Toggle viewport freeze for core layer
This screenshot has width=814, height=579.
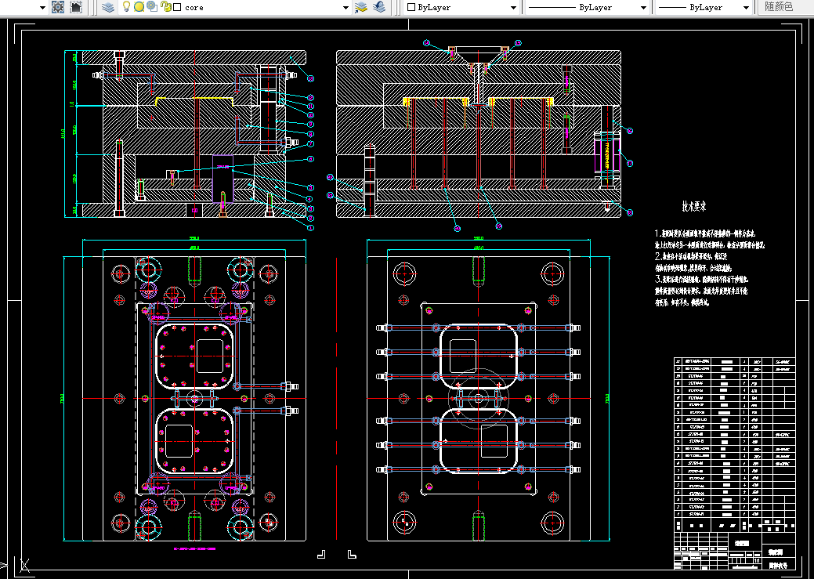(x=152, y=7)
